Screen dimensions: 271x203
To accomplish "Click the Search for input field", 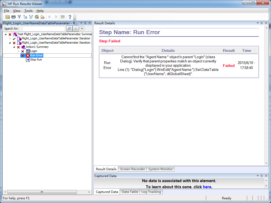I will tap(44, 29).
